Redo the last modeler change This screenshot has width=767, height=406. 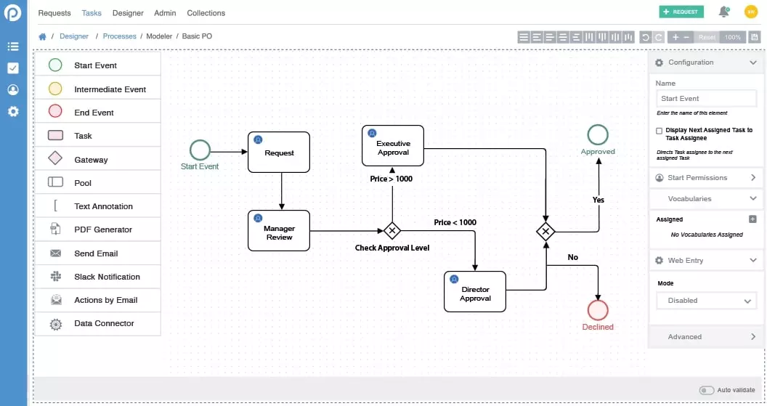[658, 37]
